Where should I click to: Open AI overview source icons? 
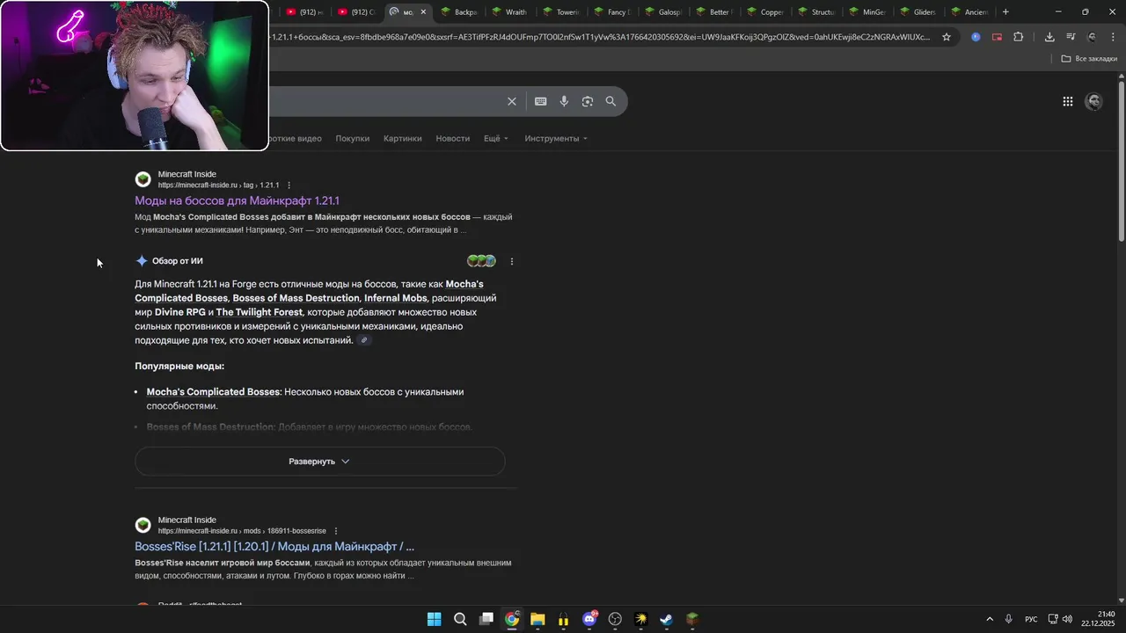coord(481,261)
